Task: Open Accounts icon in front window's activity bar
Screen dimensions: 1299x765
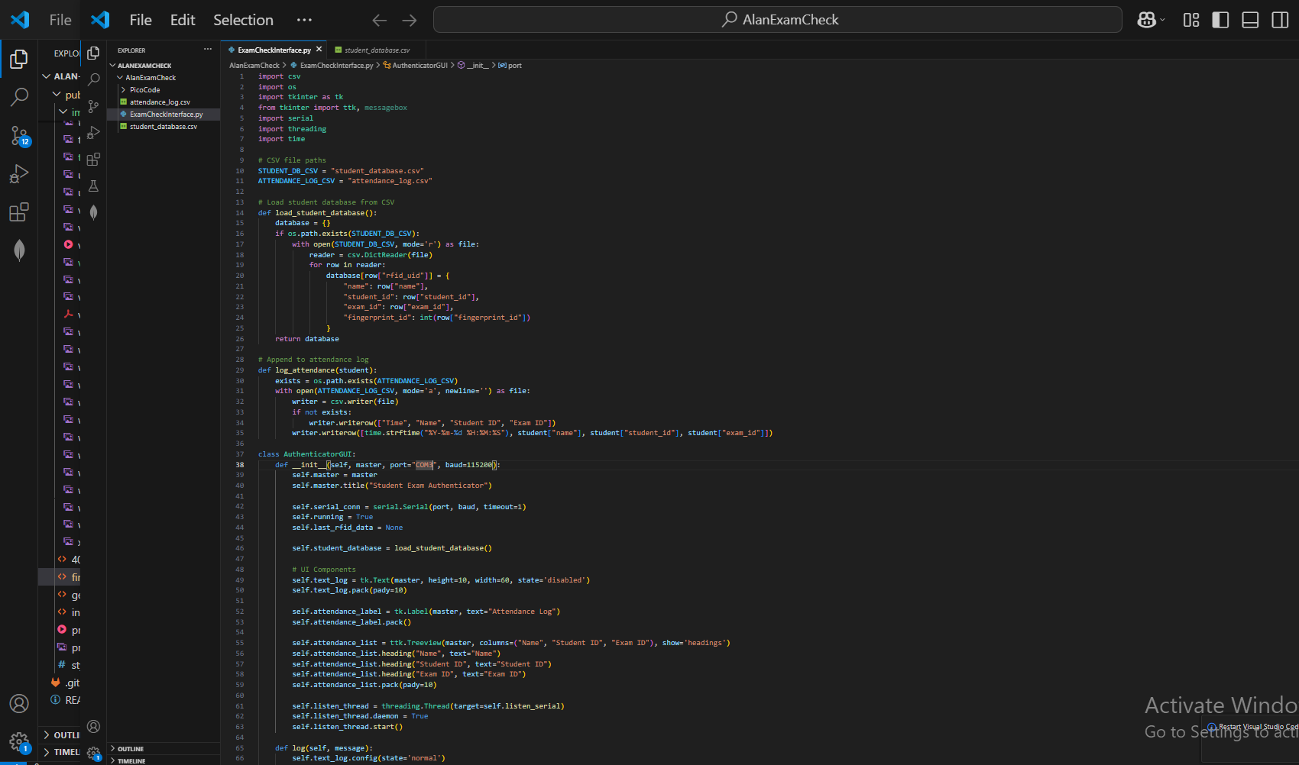Action: pos(93,727)
